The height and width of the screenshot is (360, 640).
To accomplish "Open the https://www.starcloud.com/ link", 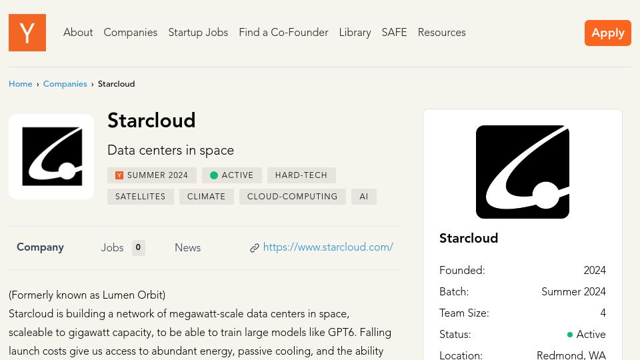I will 328,247.
